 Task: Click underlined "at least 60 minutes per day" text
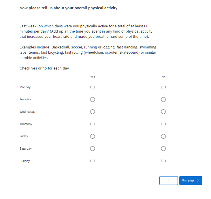139,26
